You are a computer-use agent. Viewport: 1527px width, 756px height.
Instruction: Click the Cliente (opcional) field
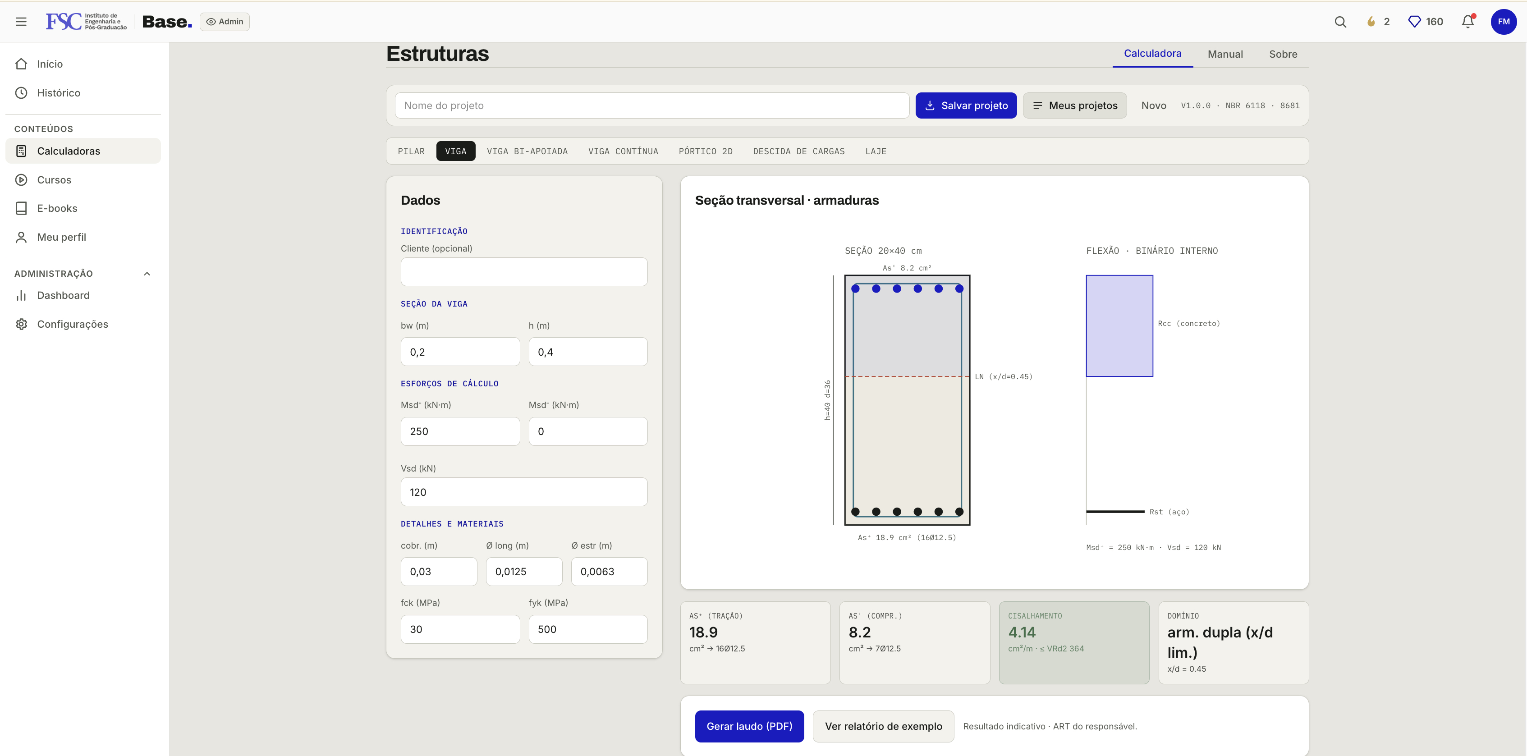[524, 272]
